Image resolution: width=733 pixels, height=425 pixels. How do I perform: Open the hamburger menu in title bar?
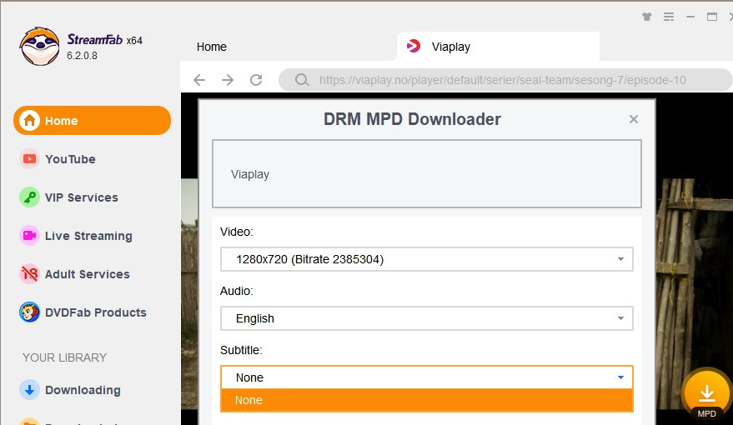point(669,17)
